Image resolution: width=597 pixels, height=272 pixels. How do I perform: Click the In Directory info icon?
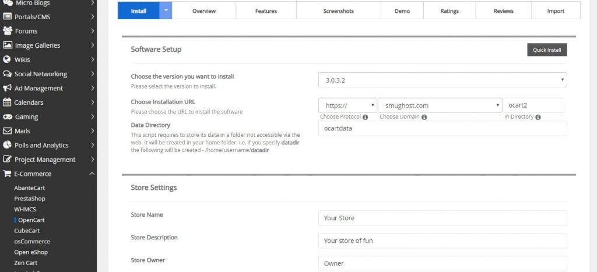point(538,117)
